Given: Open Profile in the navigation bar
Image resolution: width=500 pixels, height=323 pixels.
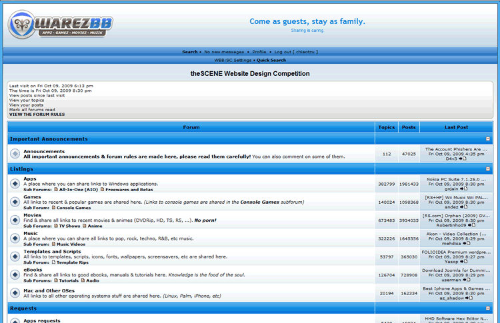Looking at the screenshot, I should coord(259,51).
